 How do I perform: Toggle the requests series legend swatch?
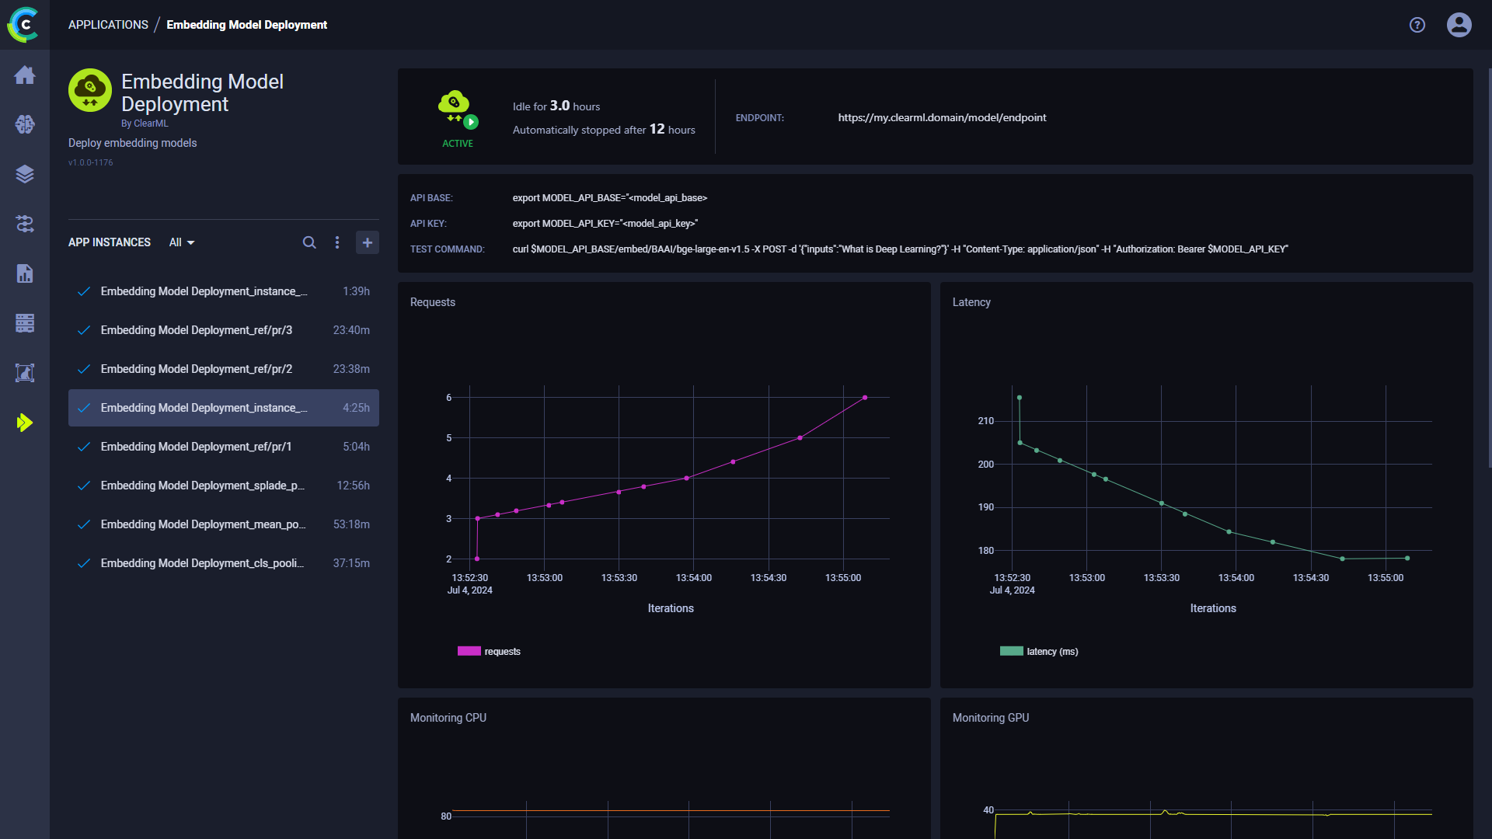[469, 651]
